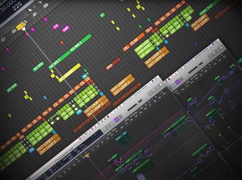Viewport: 242px width, 180px height.
Task: Click the 4/4 time signature in middle window LCD
Action: pyautogui.click(x=75, y=150)
